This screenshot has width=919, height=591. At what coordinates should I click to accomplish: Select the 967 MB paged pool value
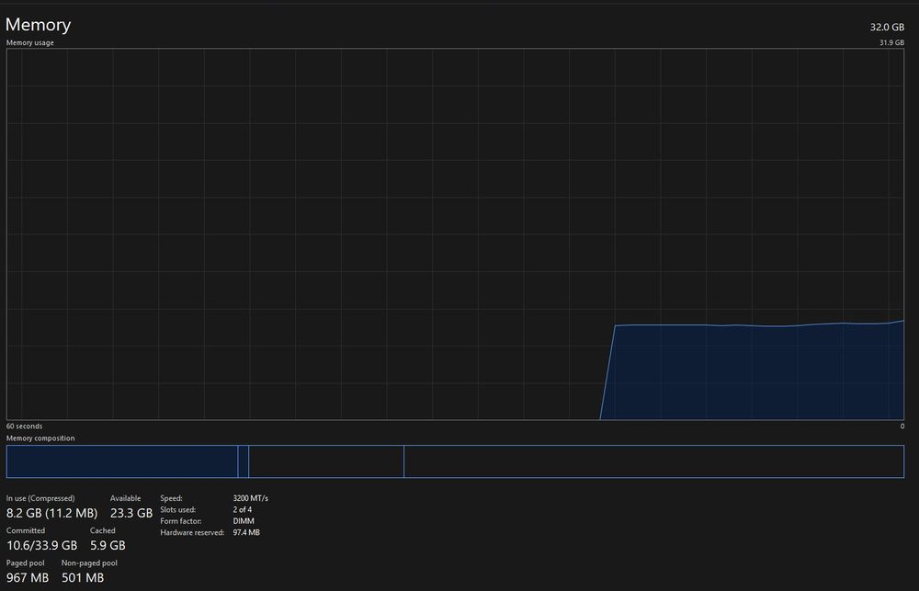click(x=28, y=577)
